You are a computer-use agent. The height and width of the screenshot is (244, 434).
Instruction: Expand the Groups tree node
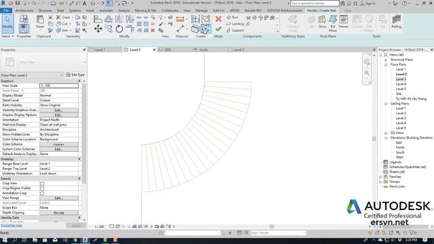pos(381,182)
